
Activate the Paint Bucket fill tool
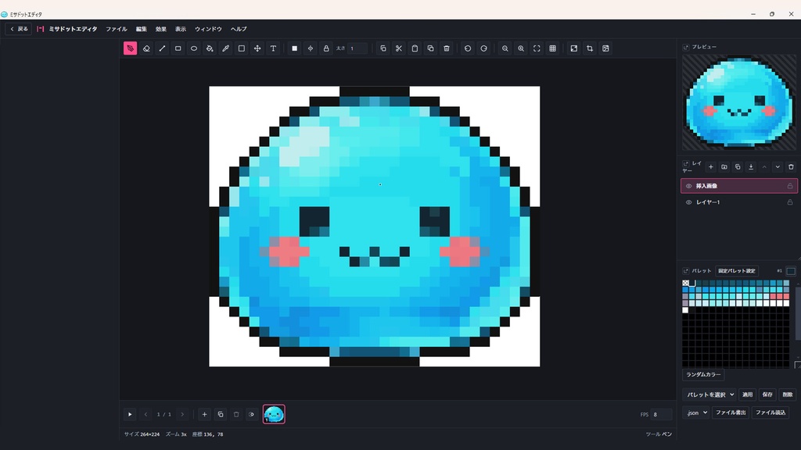click(x=210, y=48)
